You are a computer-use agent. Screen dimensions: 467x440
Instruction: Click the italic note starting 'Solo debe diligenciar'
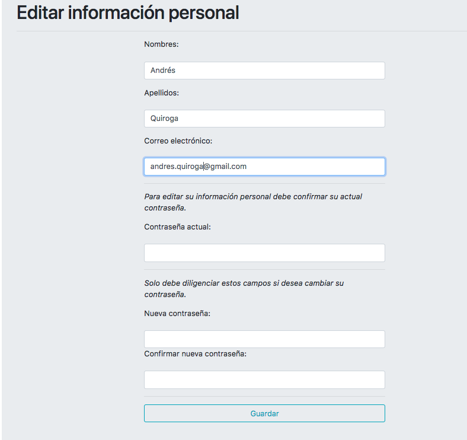tap(244, 289)
